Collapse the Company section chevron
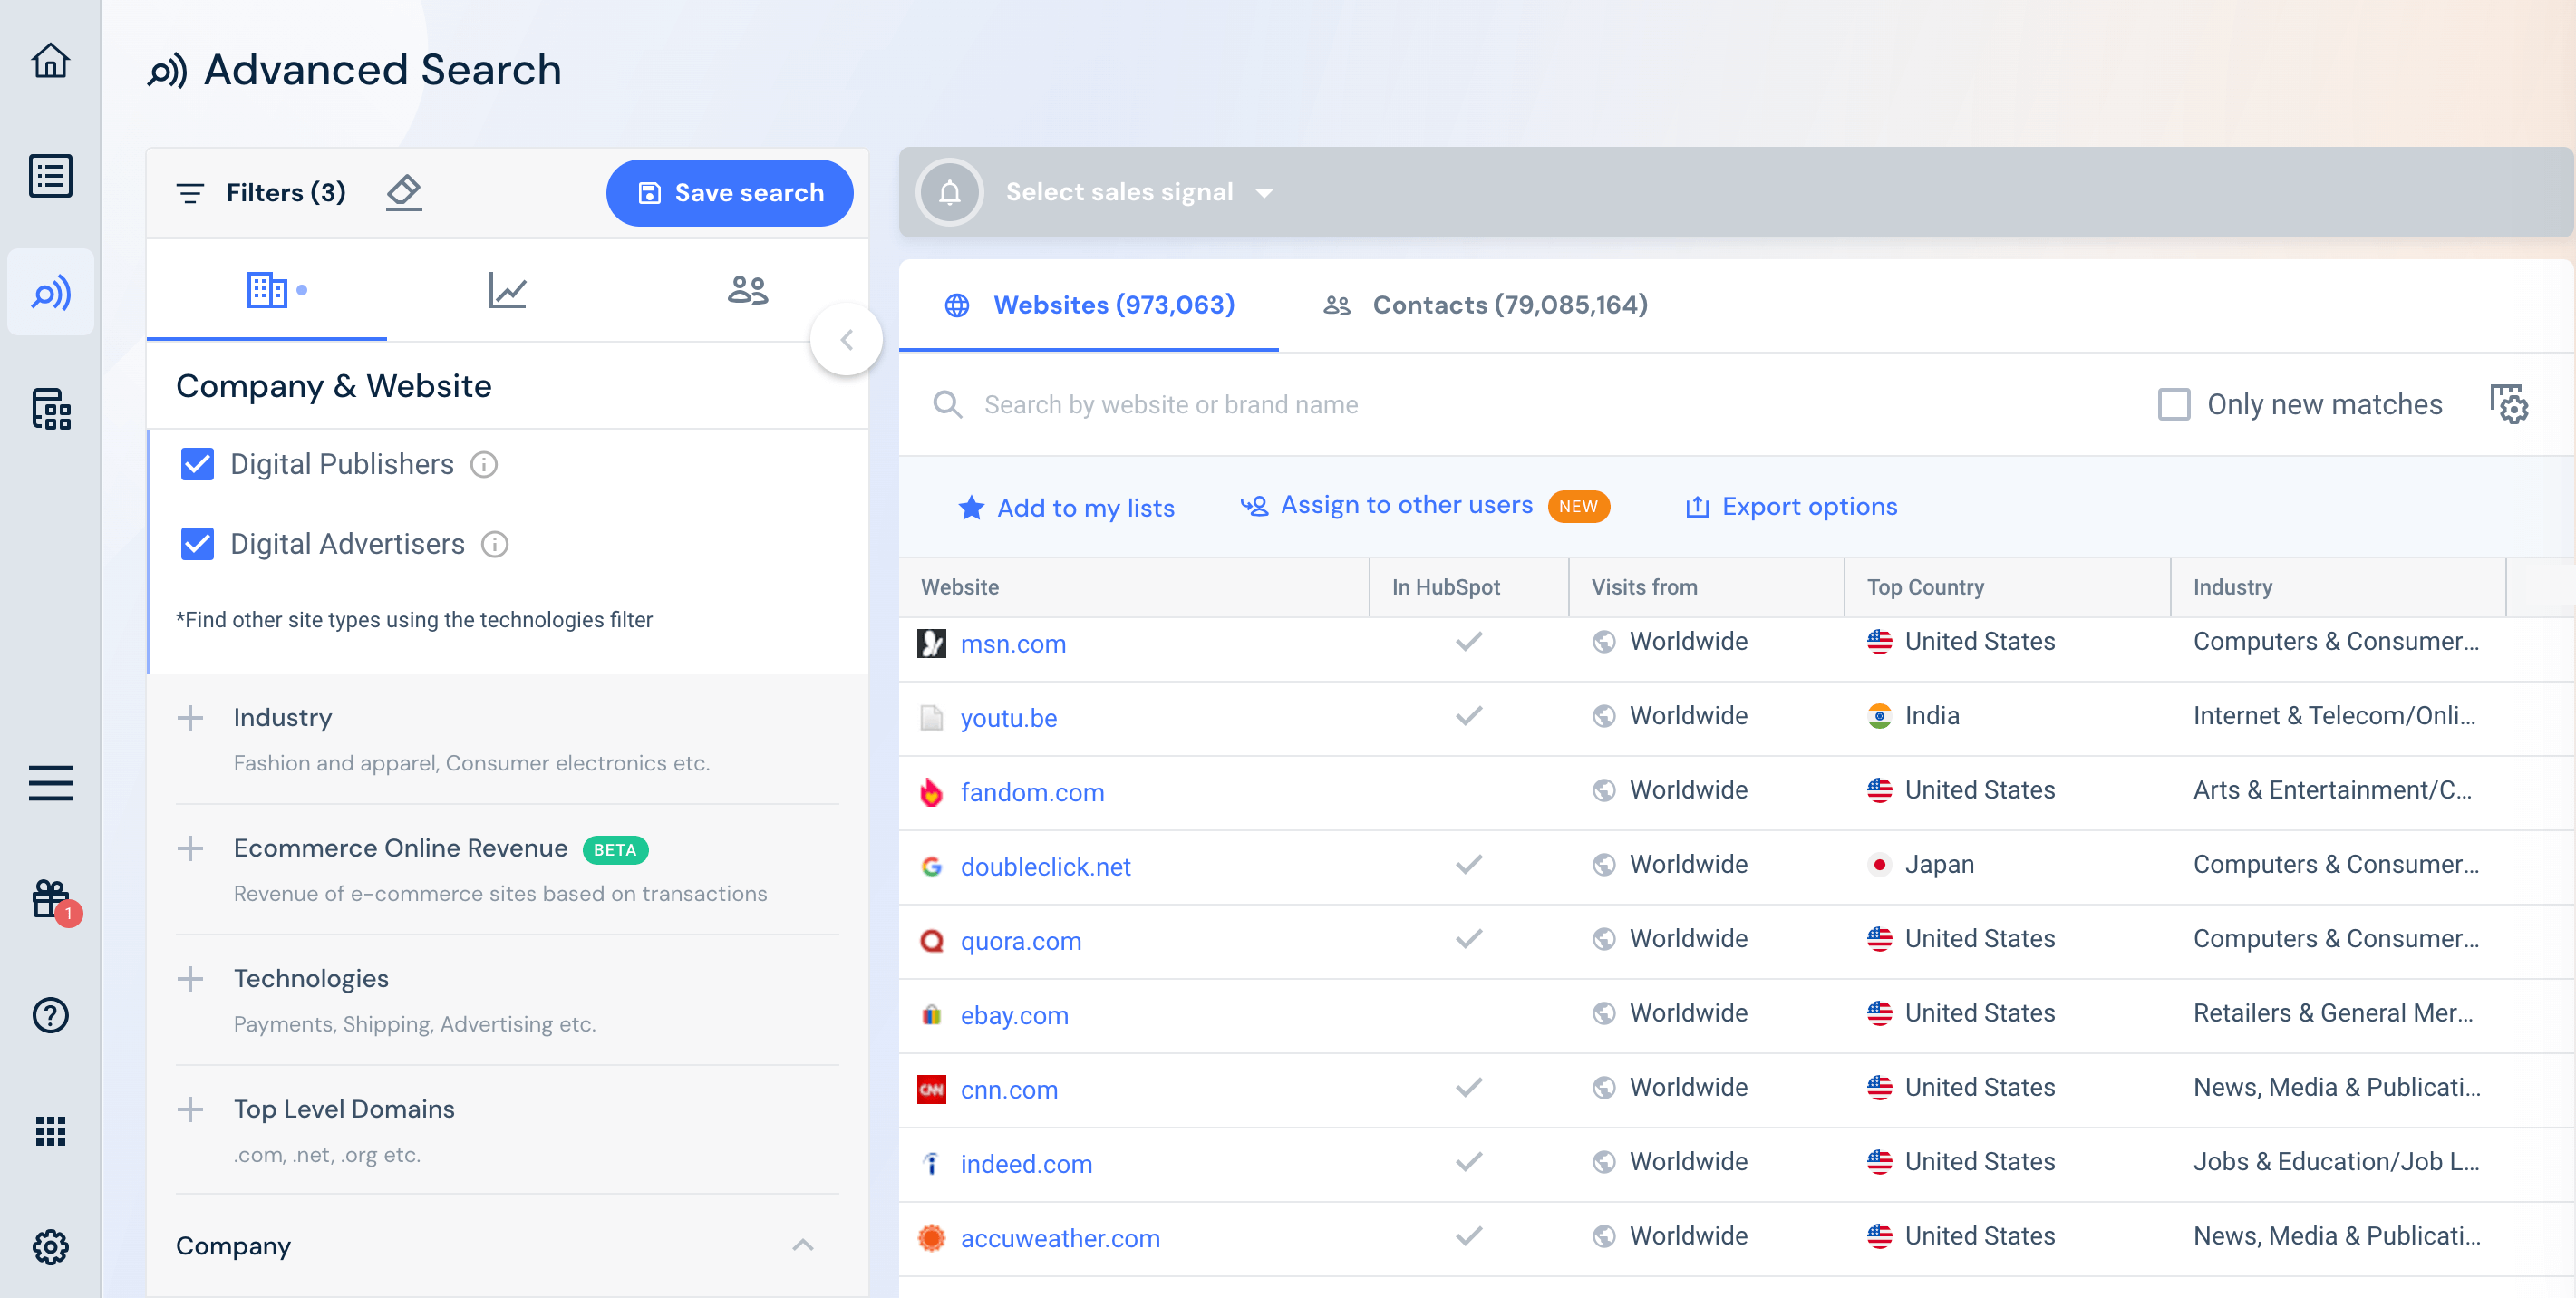 (x=802, y=1246)
